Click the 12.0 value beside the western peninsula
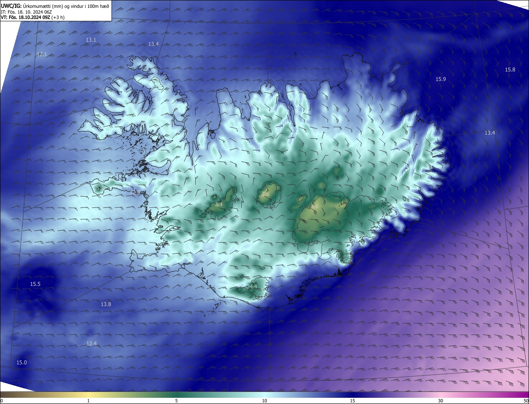The width and height of the screenshot is (529, 404). (135, 192)
